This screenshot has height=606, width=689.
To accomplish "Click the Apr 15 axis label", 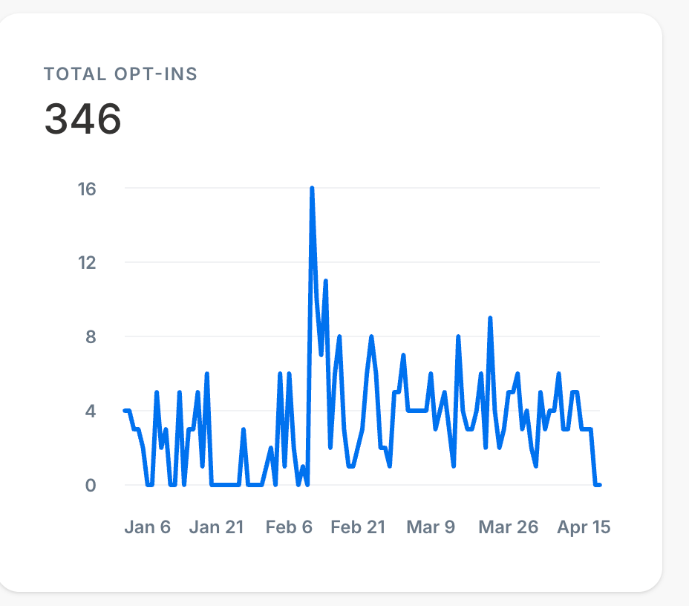I will click(x=584, y=527).
